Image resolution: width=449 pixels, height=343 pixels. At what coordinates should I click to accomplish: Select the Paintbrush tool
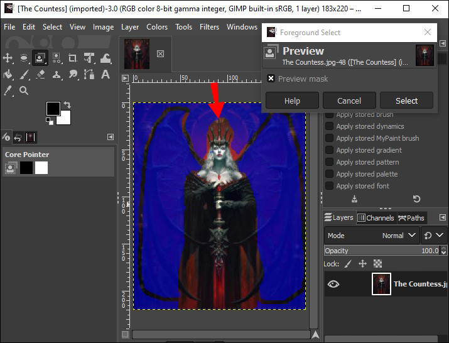point(24,74)
